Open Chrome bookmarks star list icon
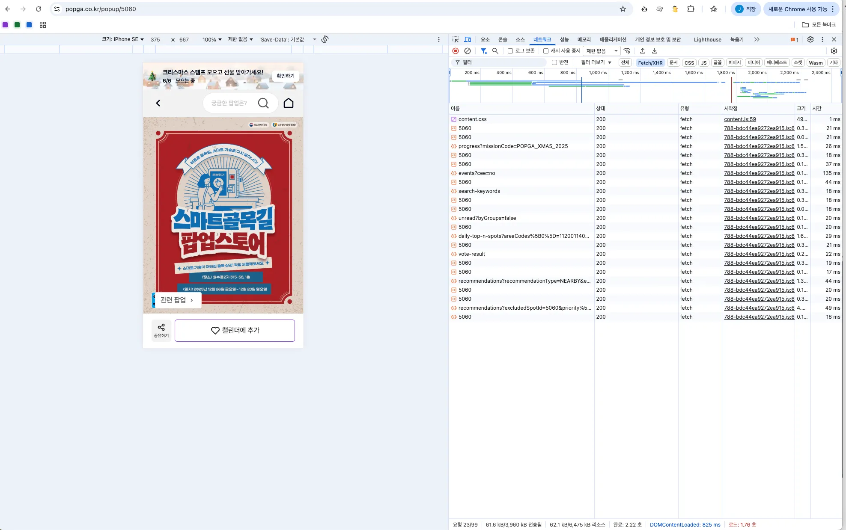 tap(714, 9)
